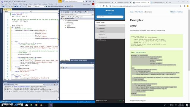The image size is (190, 107).
Task: Click Alphabetical sort icon in Properties panel
Action: pyautogui.click(x=64, y=68)
